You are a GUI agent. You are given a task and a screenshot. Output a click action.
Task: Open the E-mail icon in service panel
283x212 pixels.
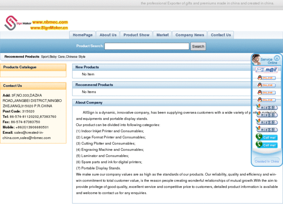(267, 70)
